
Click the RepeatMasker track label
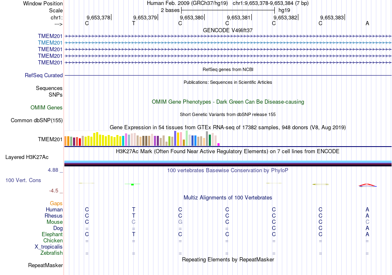pyautogui.click(x=45, y=265)
